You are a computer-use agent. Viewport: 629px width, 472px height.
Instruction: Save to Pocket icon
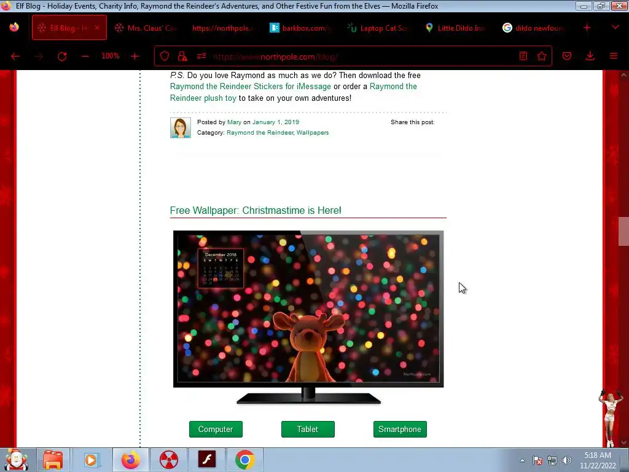567,56
